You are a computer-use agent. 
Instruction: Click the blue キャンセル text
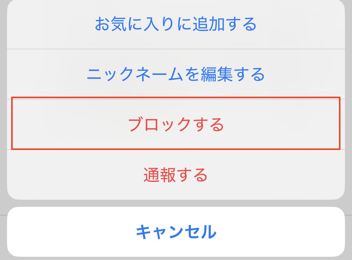(176, 232)
